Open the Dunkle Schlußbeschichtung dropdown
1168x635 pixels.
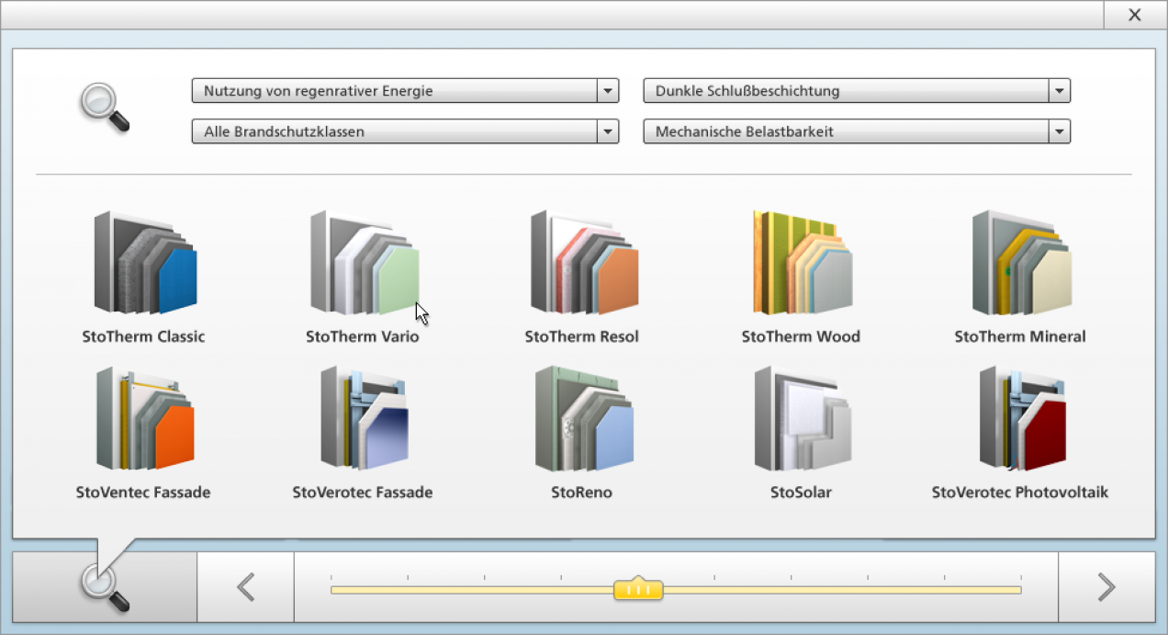[x=1059, y=91]
